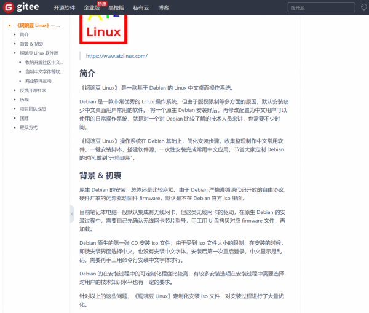Jump to 简介 in the outline
This screenshot has width=369, height=313.
click(24, 34)
